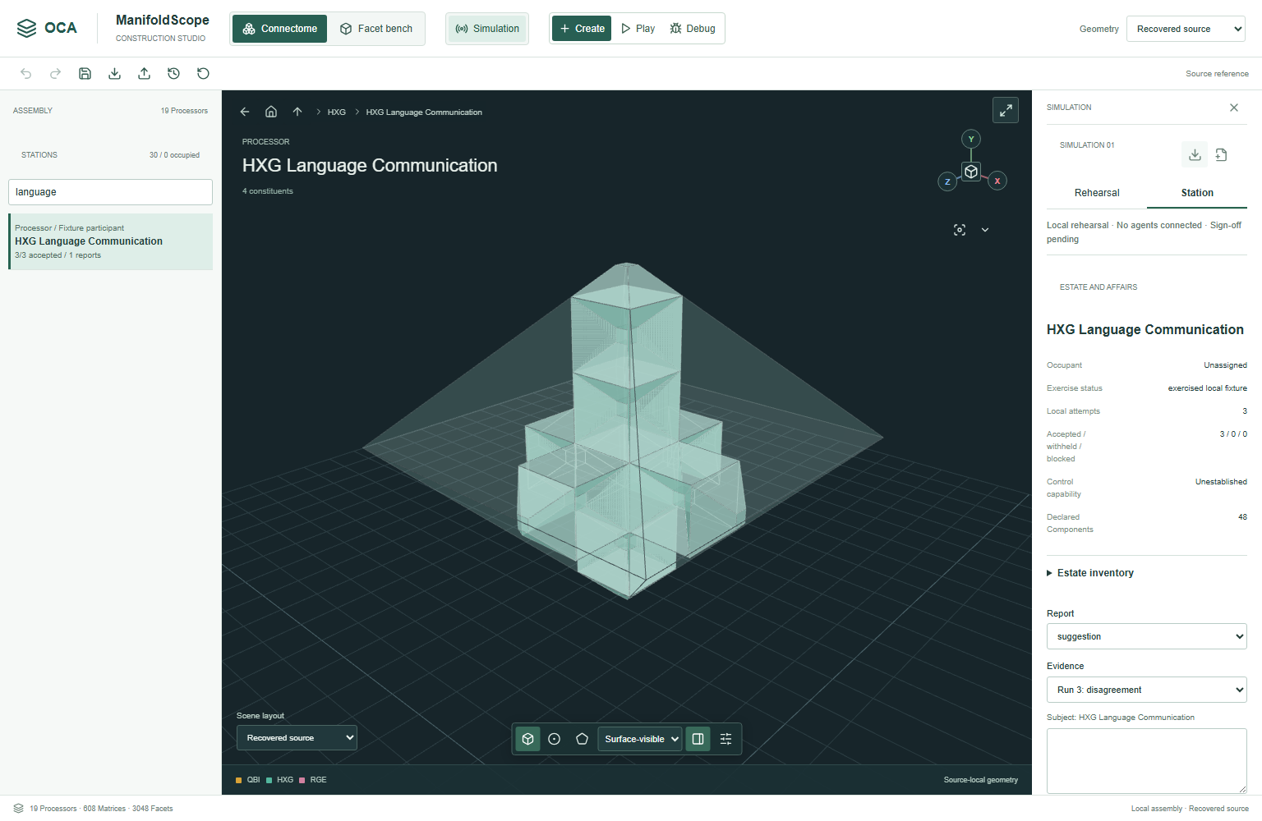
Task: Select the pentagon facet view icon
Action: (x=582, y=739)
